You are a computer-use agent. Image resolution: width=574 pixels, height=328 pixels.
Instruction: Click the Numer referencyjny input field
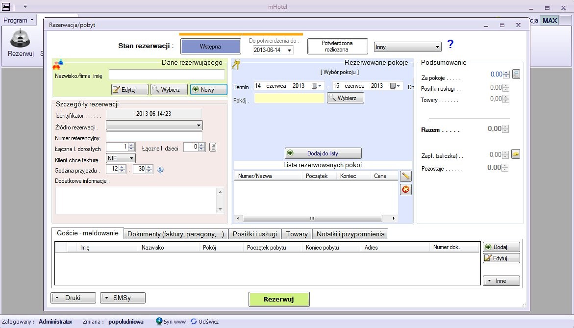(154, 137)
